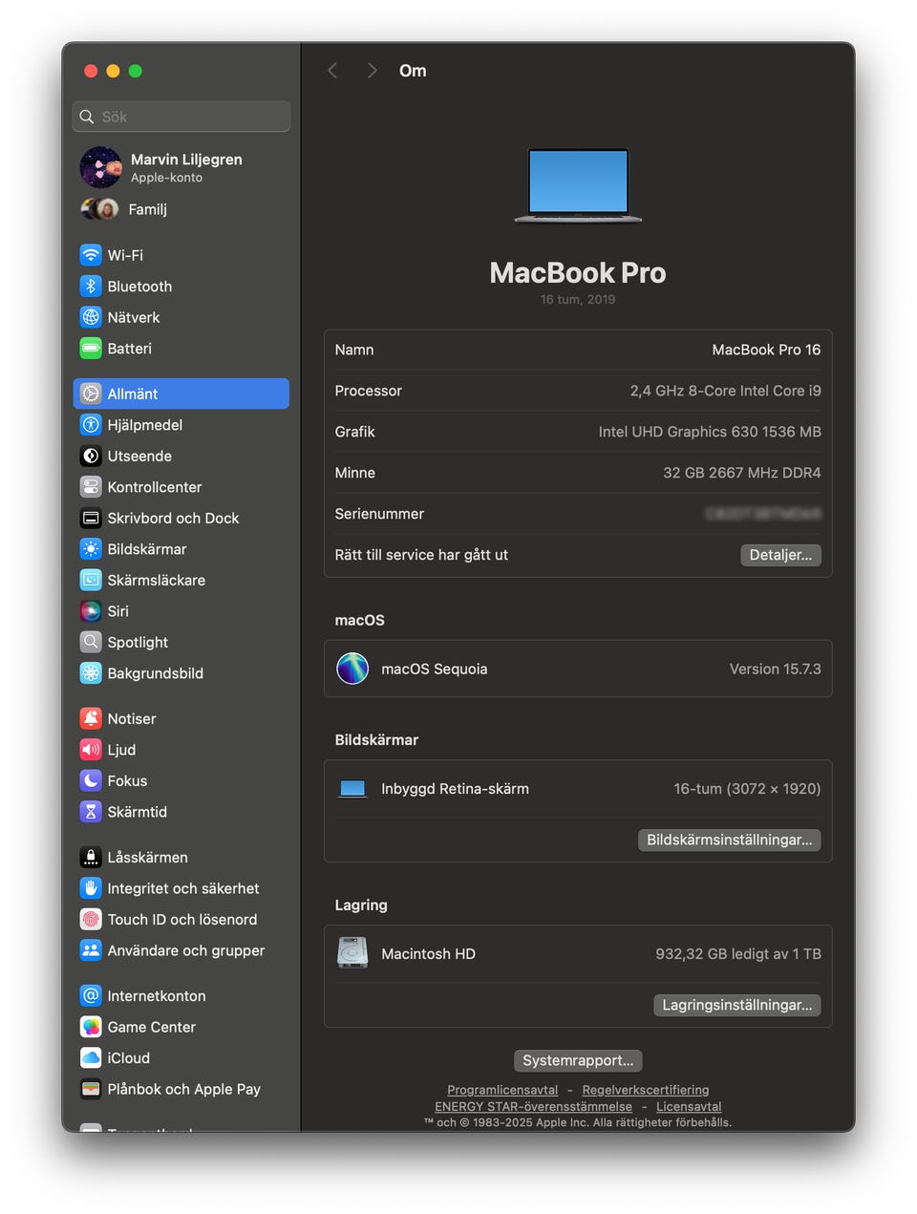The image size is (917, 1214).
Task: Click 932,32 GB ledigt av 1 TB
Action: click(x=738, y=953)
